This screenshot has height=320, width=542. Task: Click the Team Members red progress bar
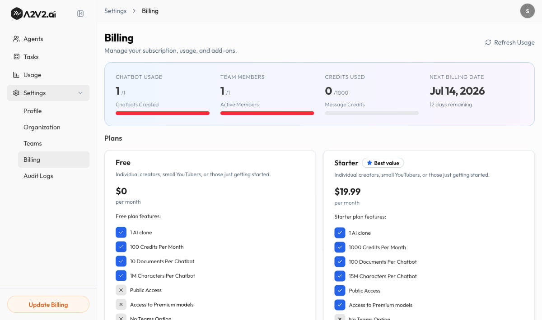267,113
